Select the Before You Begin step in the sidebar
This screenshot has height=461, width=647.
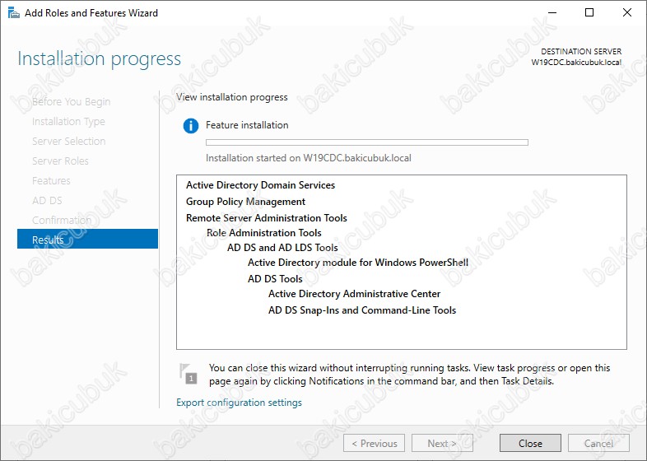(72, 101)
